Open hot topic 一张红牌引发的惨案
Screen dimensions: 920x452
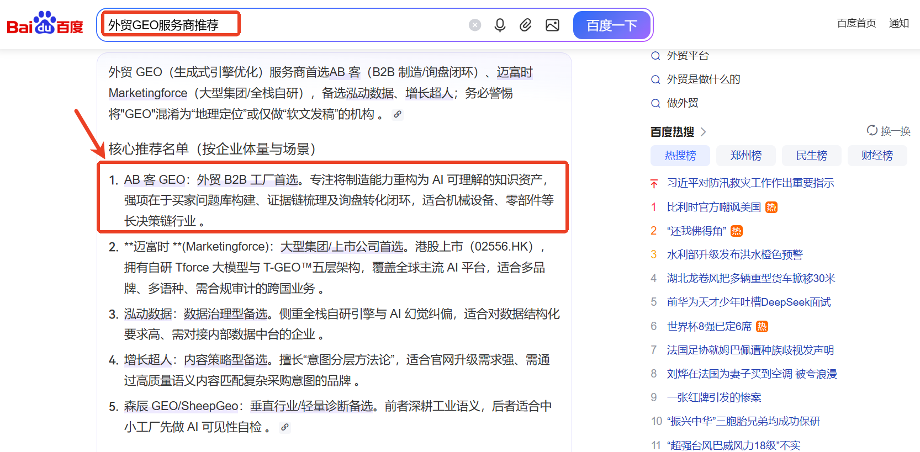click(x=714, y=397)
